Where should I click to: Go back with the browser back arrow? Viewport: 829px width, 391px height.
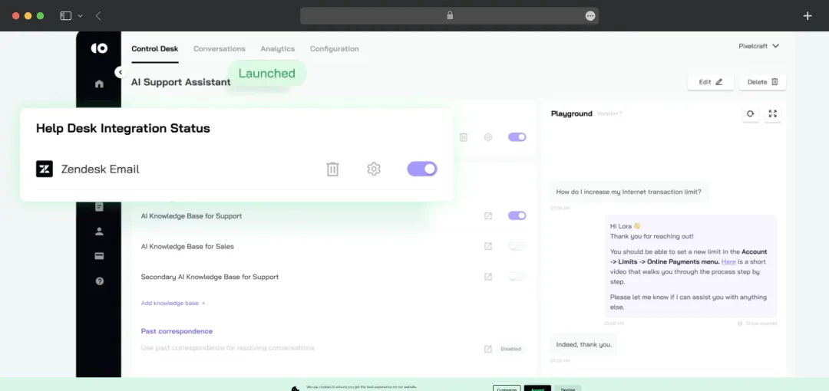tap(98, 16)
